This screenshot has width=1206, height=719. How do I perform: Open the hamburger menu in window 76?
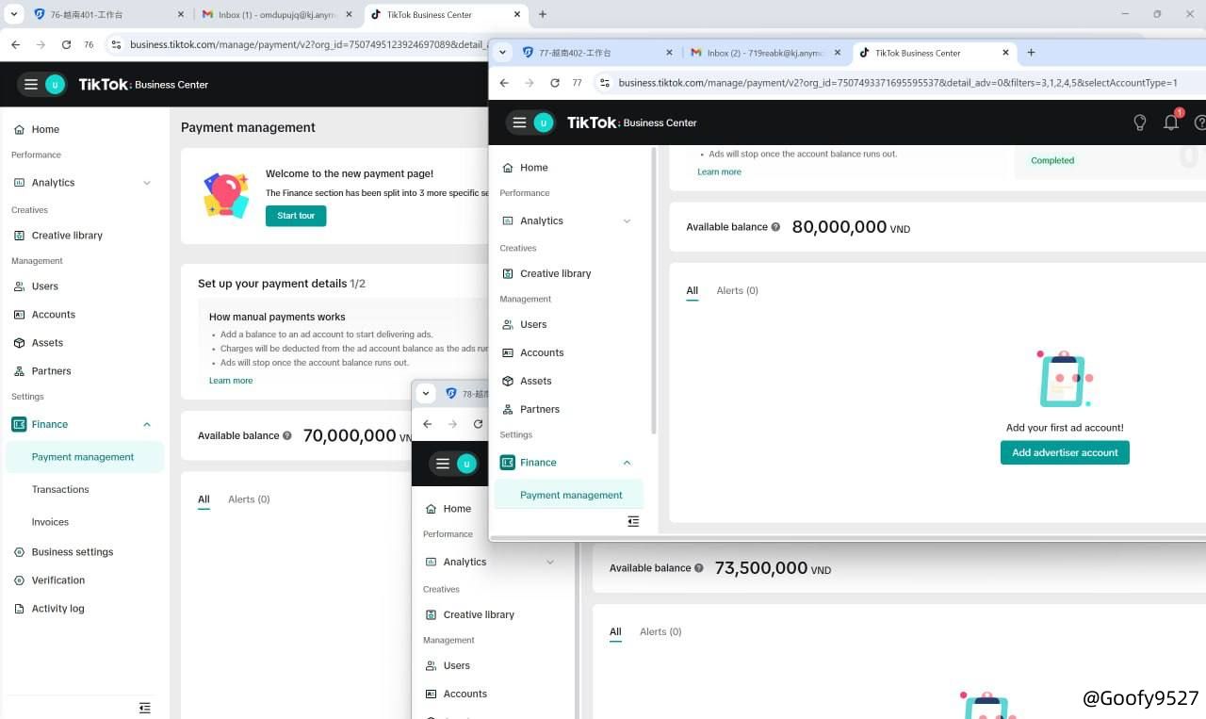[31, 85]
